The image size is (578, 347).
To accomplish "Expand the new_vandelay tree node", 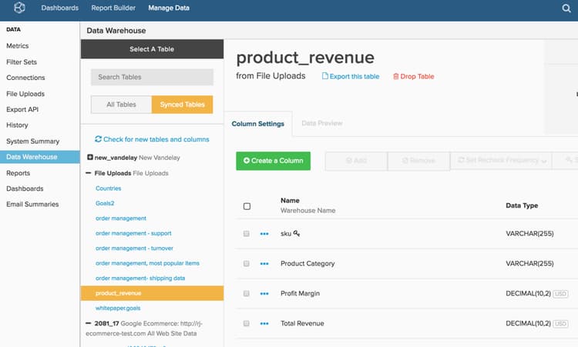I will [90, 157].
